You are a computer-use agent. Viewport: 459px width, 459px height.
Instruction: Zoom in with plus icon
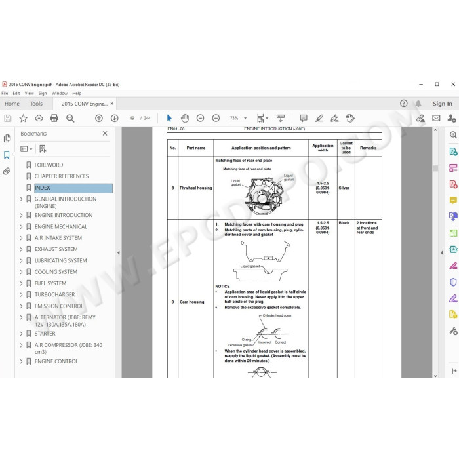point(216,118)
